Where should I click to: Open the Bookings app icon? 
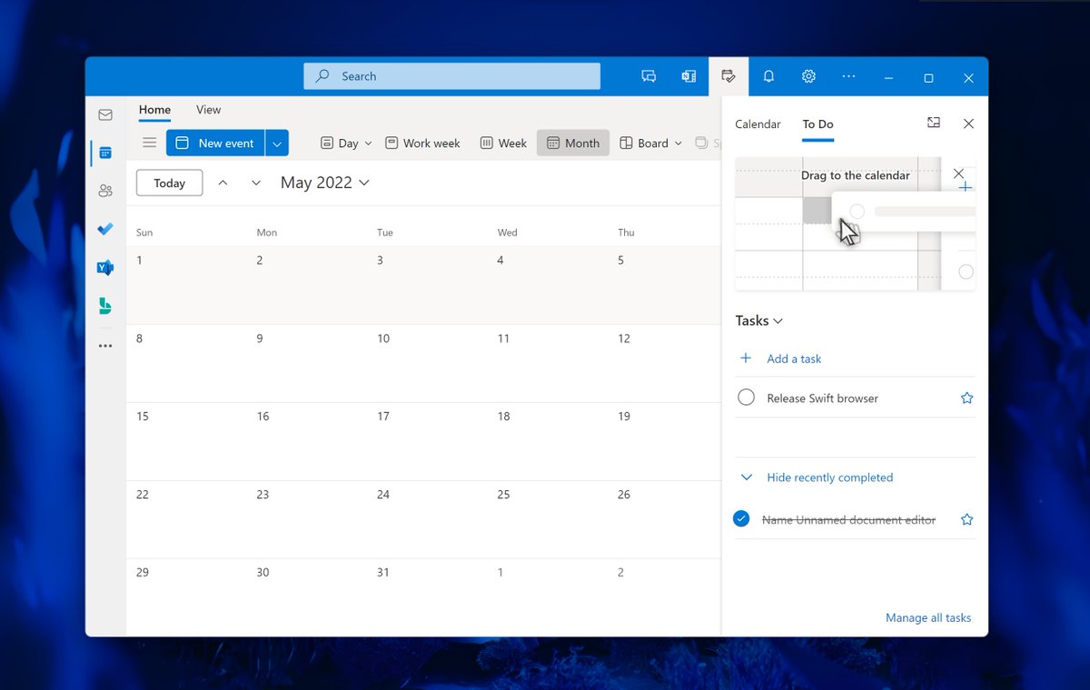(x=105, y=306)
